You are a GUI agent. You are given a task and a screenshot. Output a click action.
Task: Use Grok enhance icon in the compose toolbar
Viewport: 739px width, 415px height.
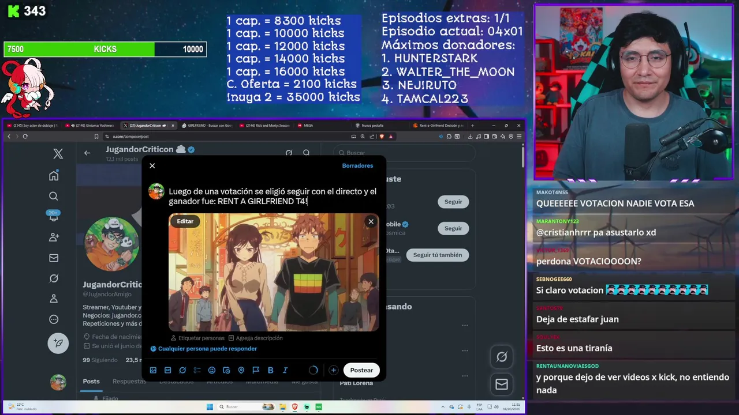click(x=182, y=370)
